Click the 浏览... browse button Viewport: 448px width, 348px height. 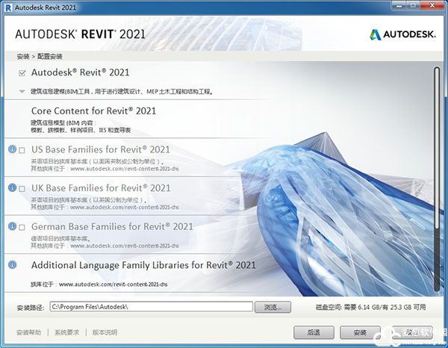coord(273,307)
